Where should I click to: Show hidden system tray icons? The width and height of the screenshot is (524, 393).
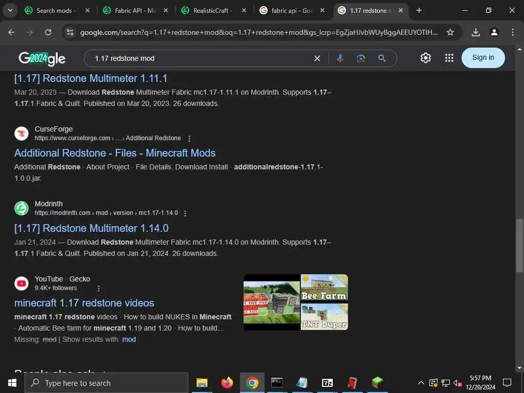421,383
